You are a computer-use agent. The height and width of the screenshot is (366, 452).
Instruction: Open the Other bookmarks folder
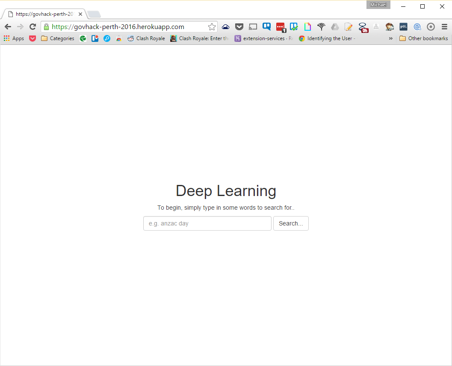pos(423,38)
